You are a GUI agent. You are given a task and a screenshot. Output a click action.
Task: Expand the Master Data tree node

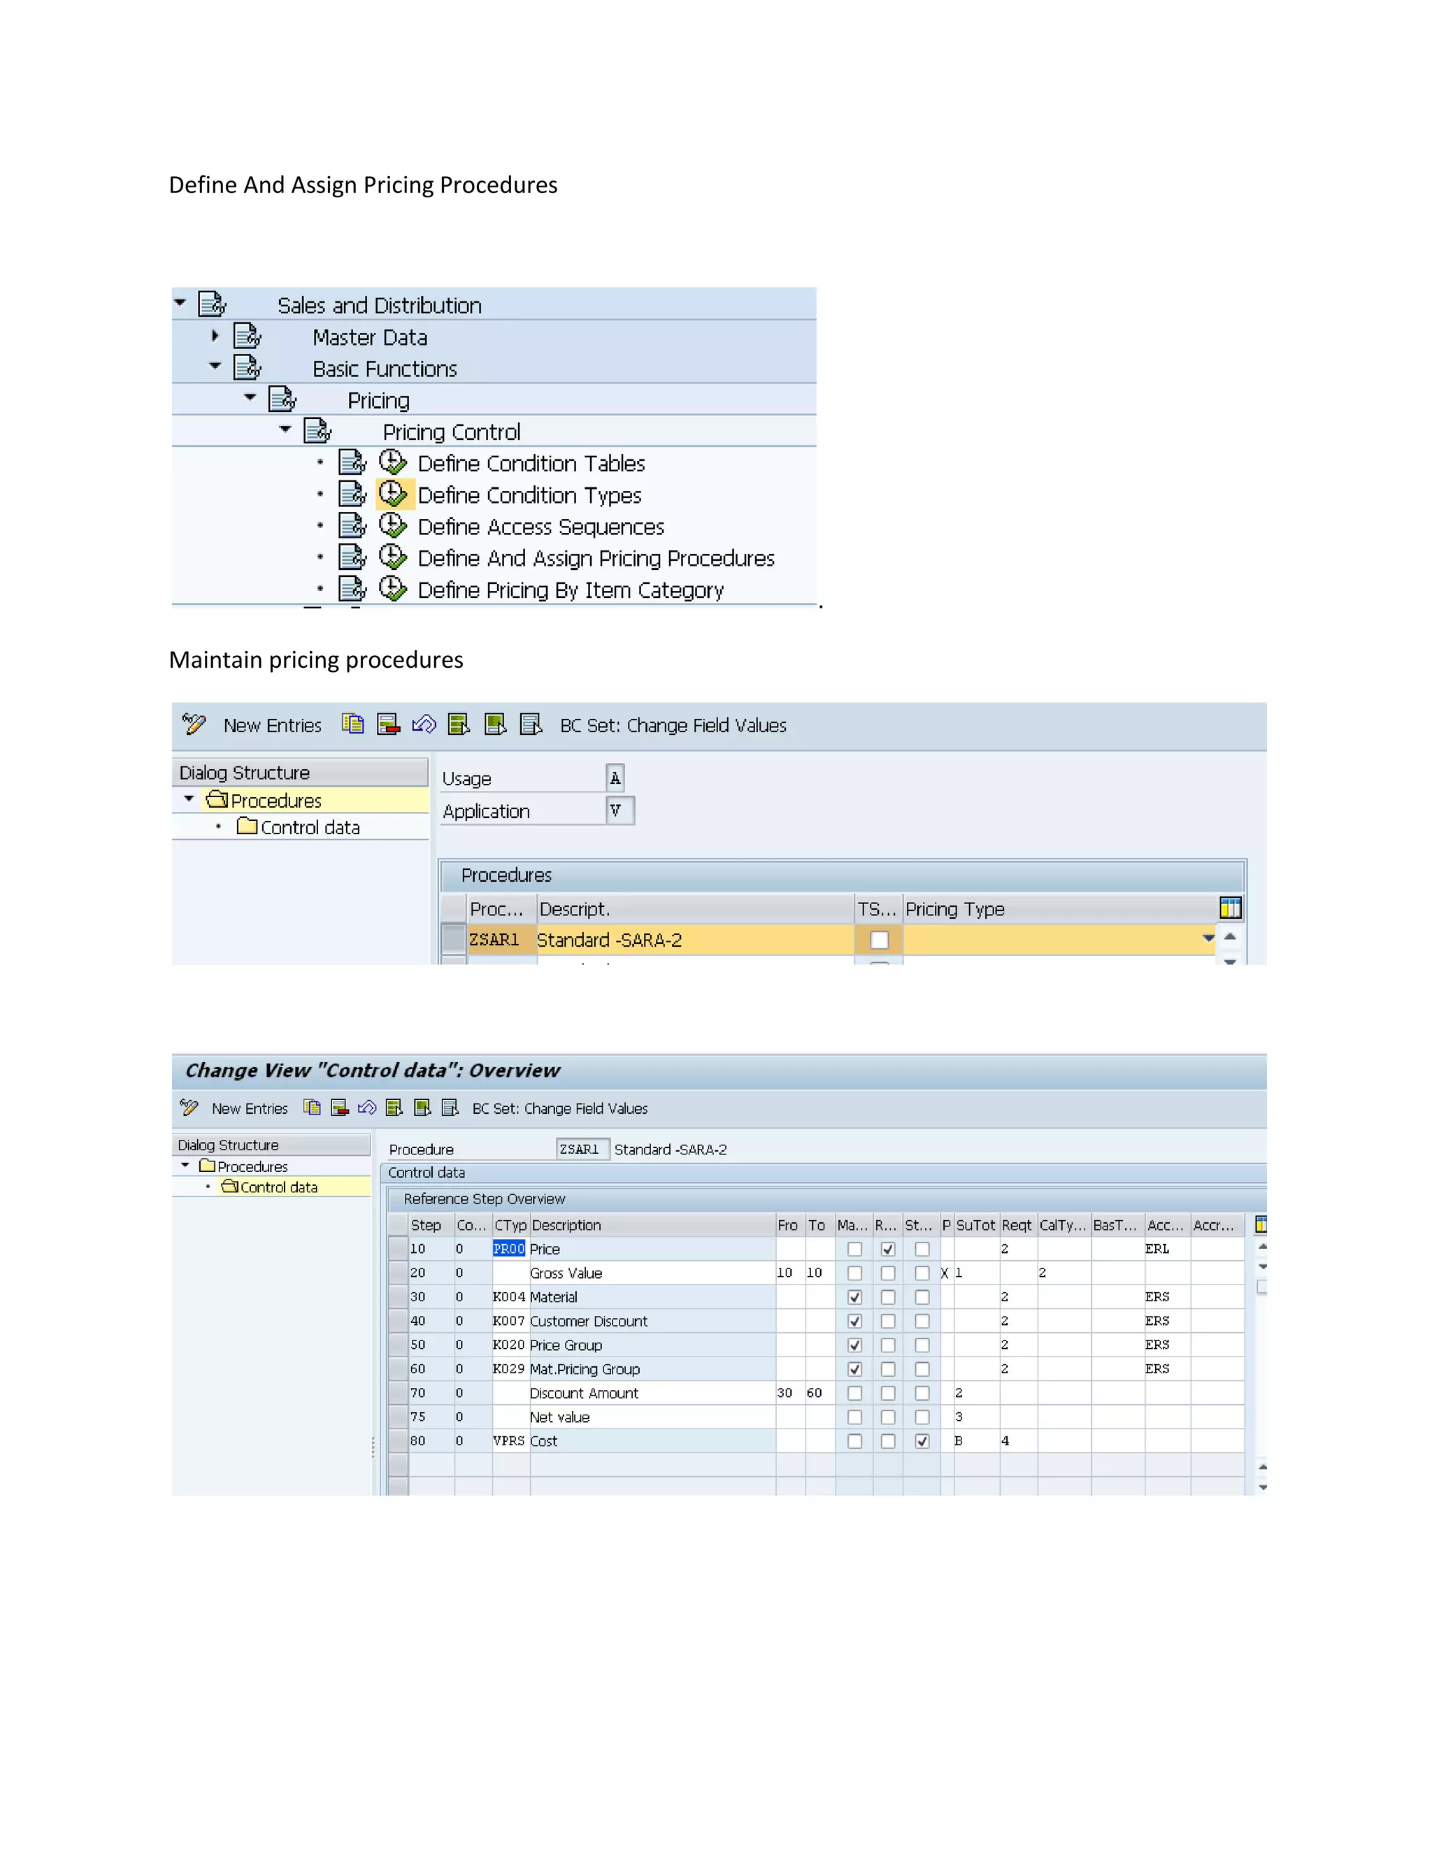coord(215,336)
